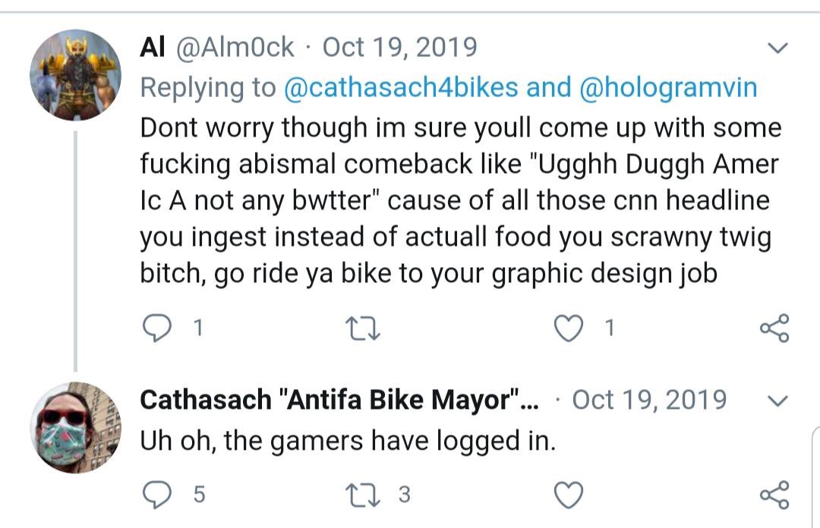
Task: Expand options chevron on Cathasach's tweet
Action: click(777, 401)
